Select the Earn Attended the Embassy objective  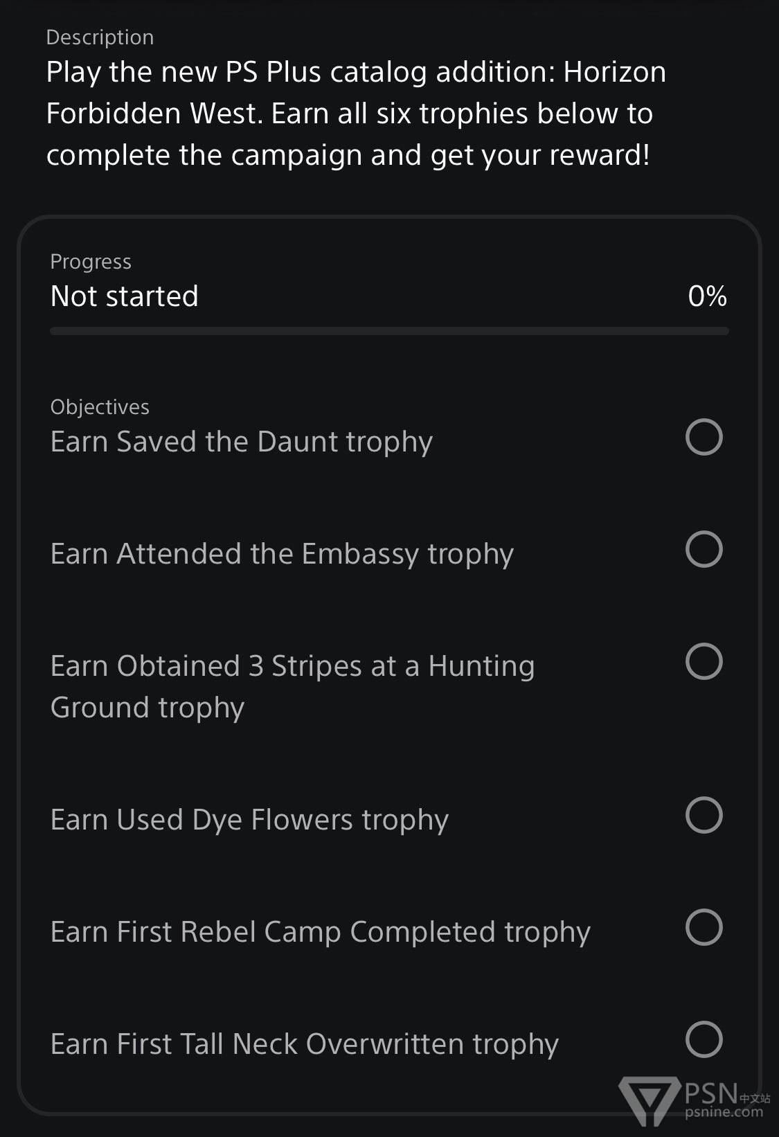[x=282, y=554]
